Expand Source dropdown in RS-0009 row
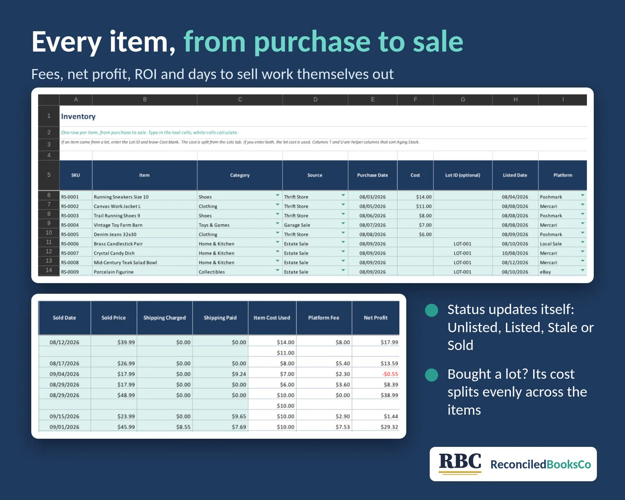The image size is (625, 500). pyautogui.click(x=343, y=270)
